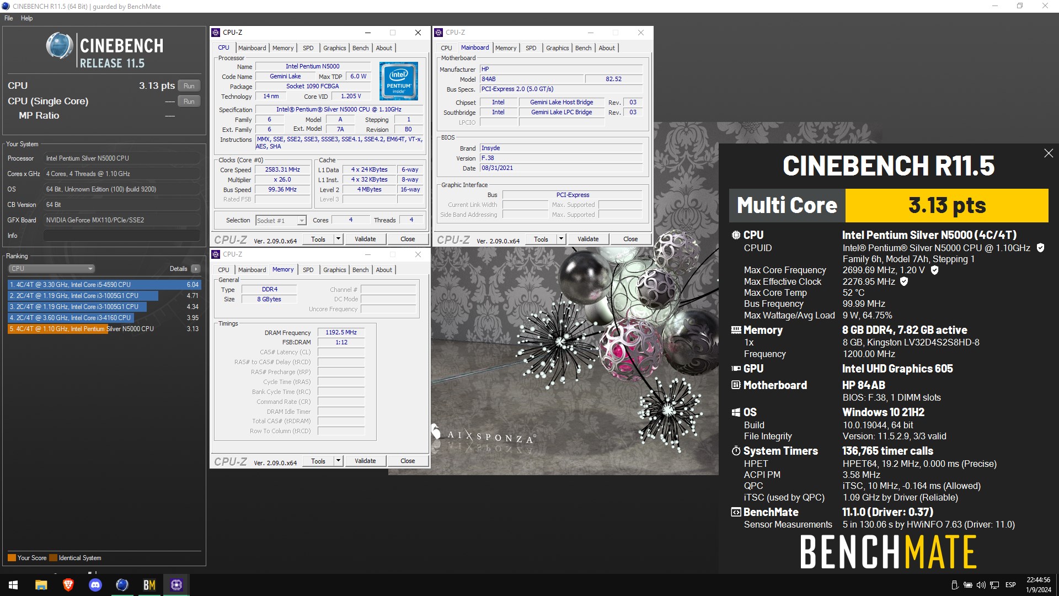Switch to Bench tab in top-left CPU-Z
This screenshot has width=1059, height=596.
click(360, 48)
